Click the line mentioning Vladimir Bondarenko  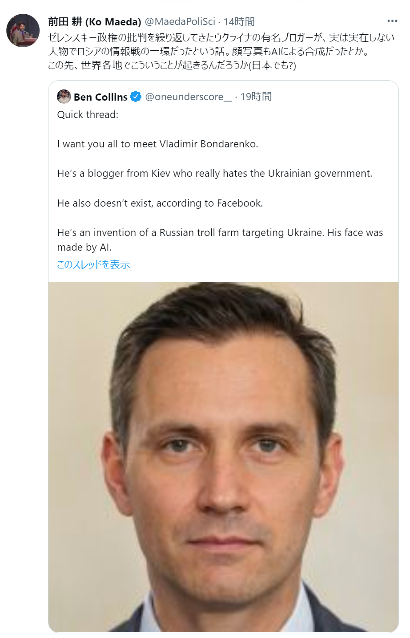point(157,144)
